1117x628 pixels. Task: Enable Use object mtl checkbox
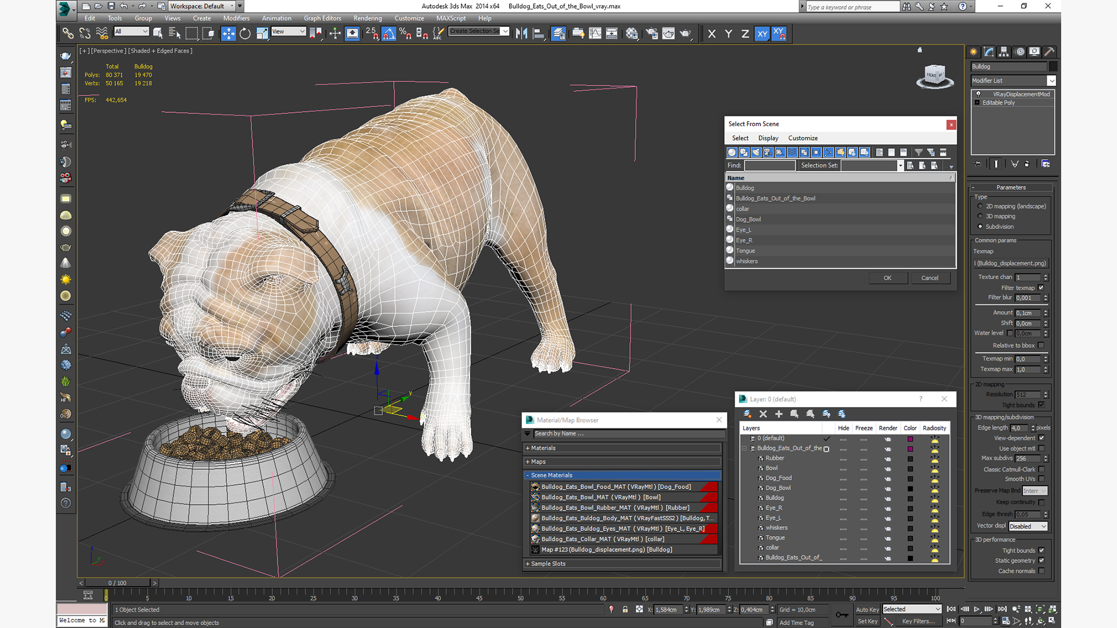(1041, 448)
